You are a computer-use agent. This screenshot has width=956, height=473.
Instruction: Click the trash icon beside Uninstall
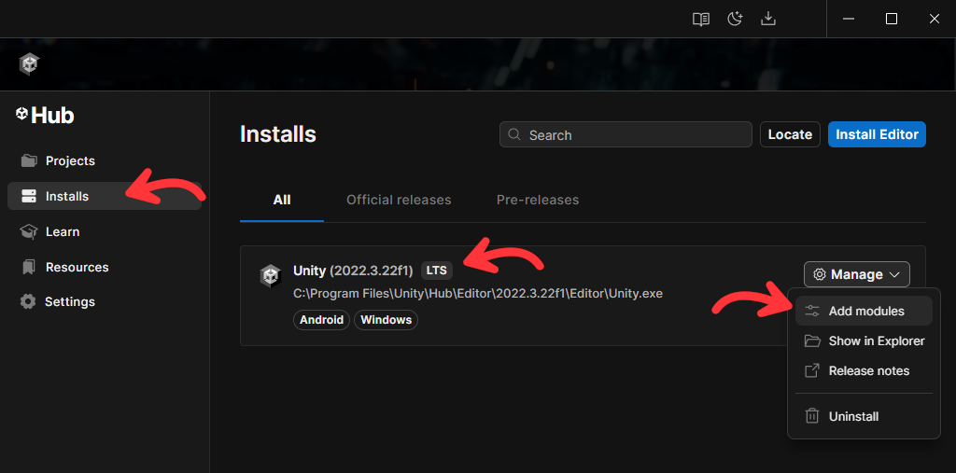pos(812,416)
